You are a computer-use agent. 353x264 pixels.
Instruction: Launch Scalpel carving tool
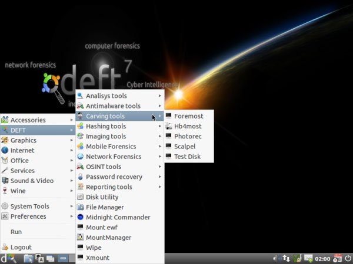pyautogui.click(x=189, y=146)
